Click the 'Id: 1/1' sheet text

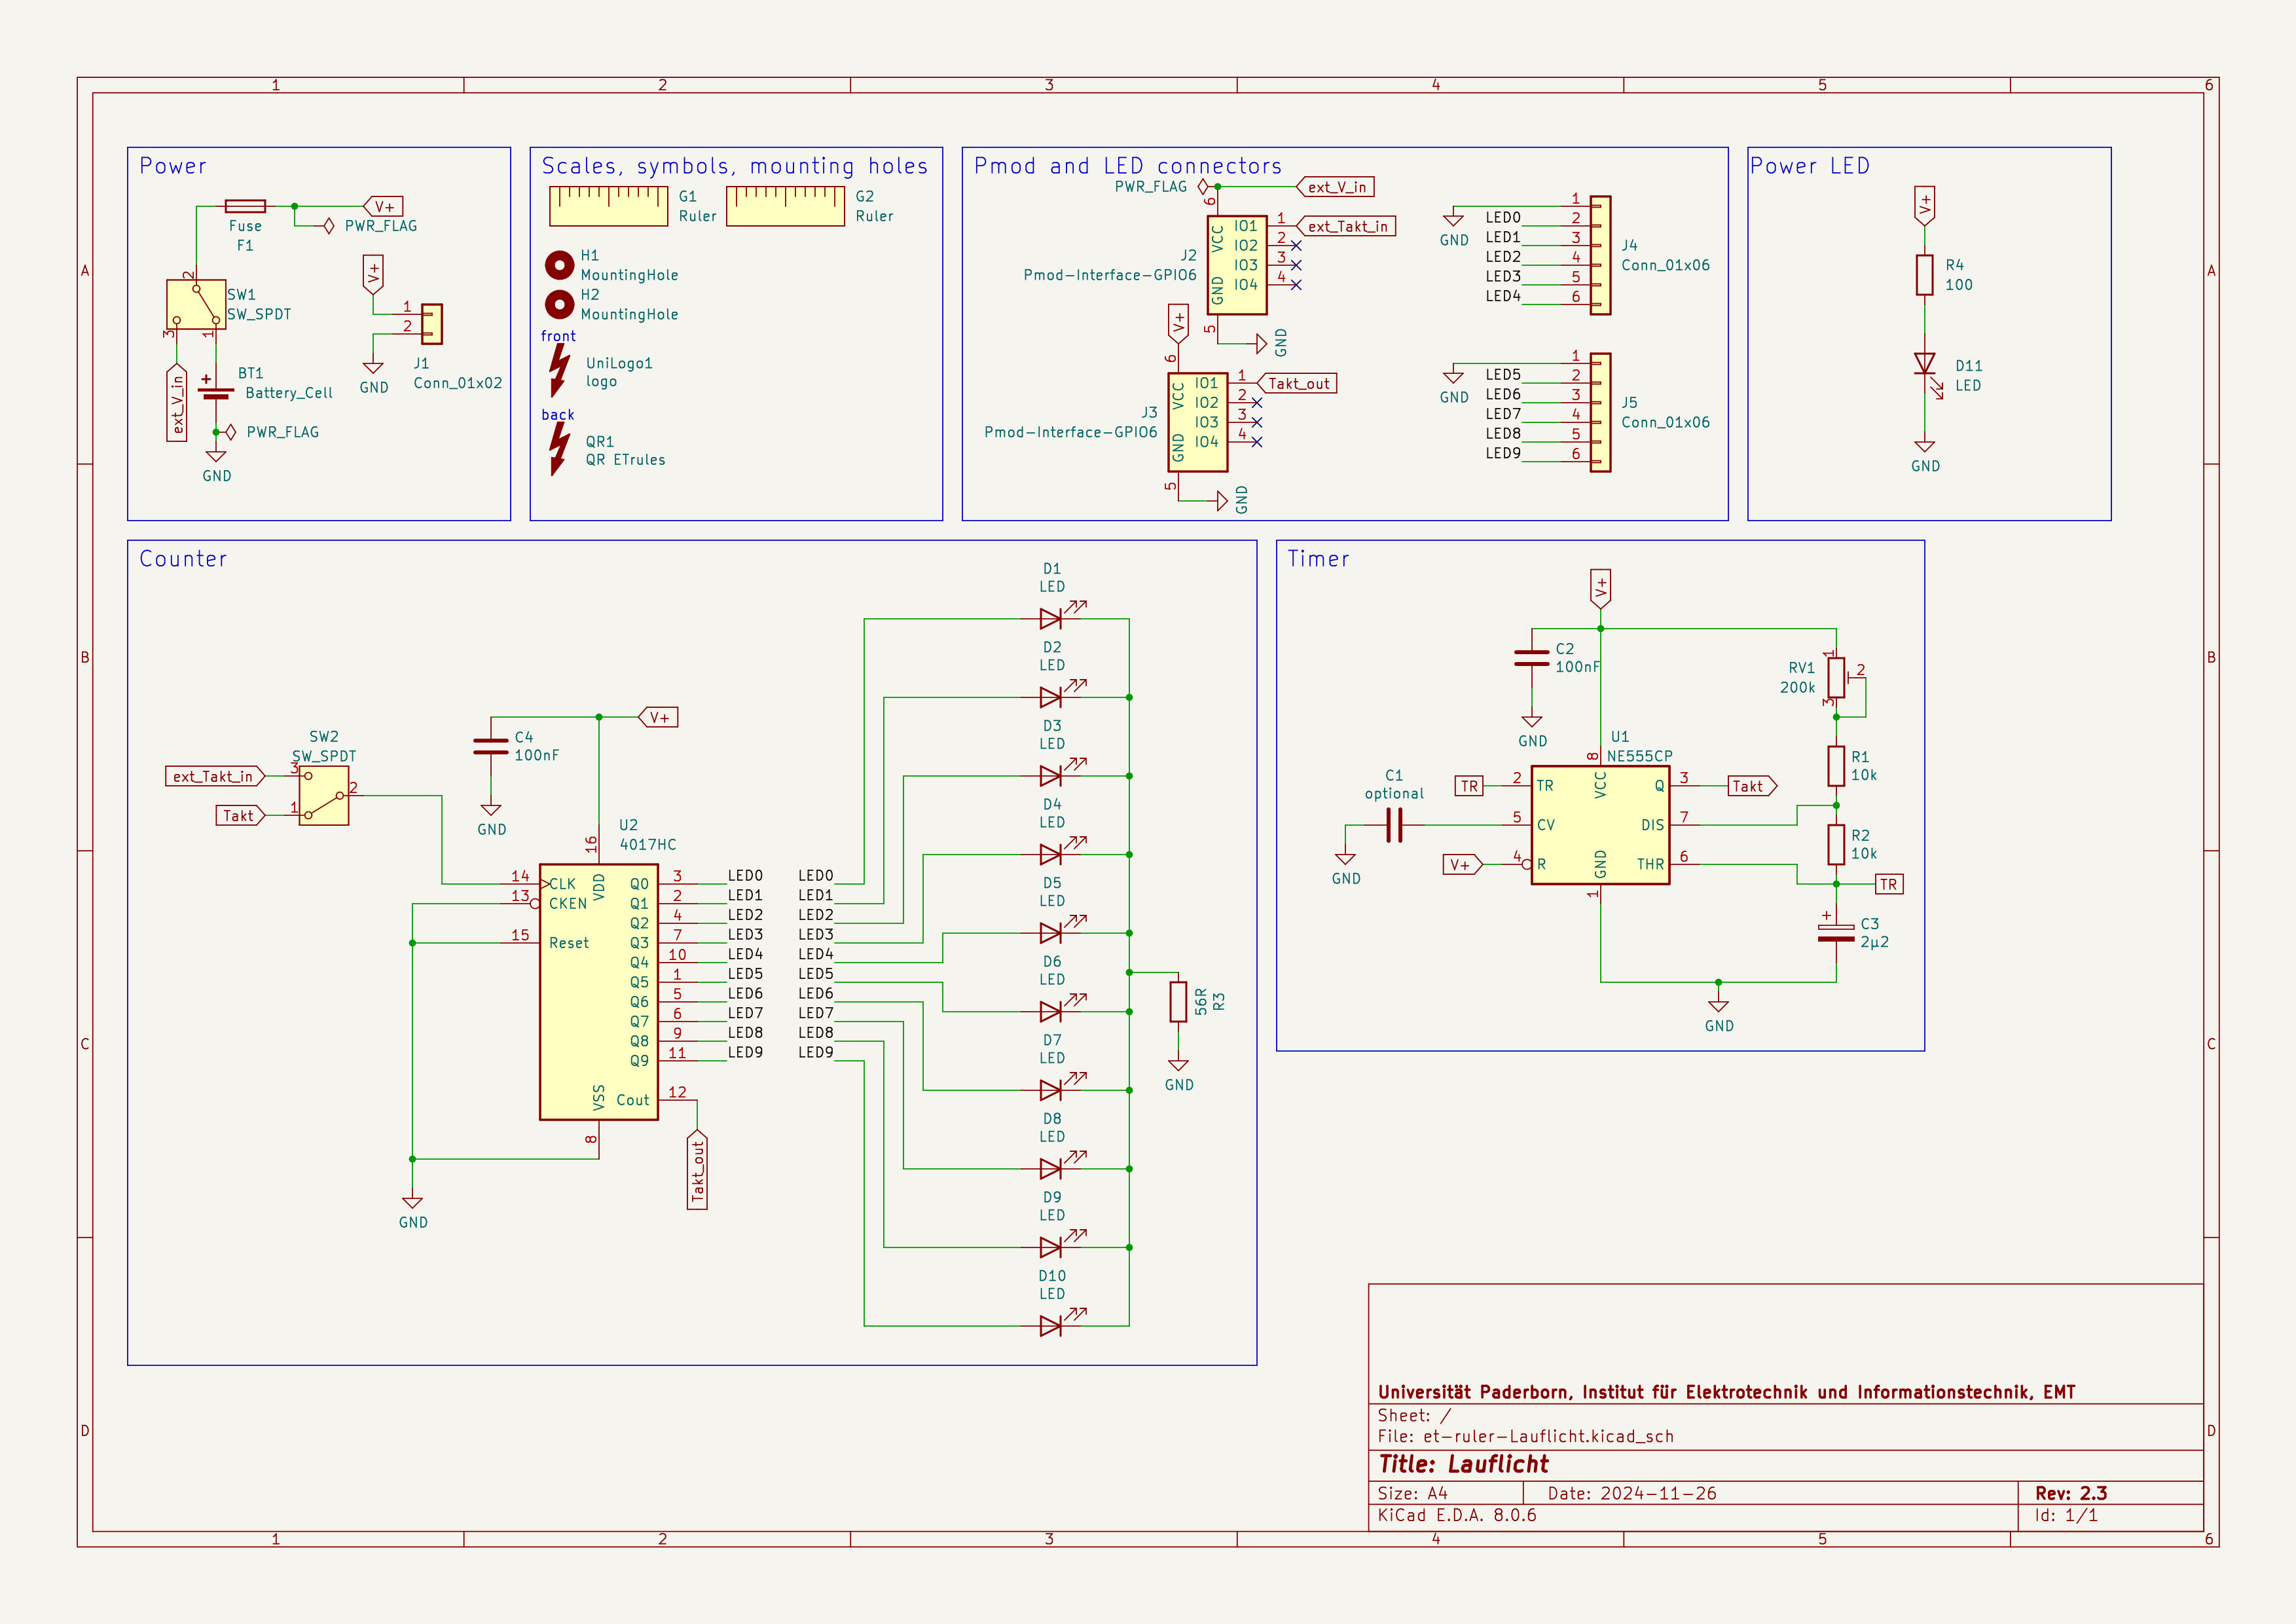tap(2066, 1515)
